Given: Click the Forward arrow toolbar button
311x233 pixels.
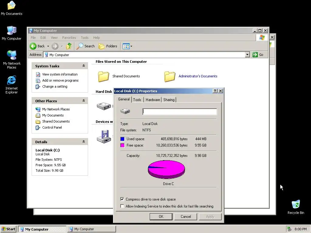Looking at the screenshot, I should tap(55, 46).
